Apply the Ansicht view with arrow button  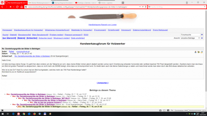click(x=202, y=38)
